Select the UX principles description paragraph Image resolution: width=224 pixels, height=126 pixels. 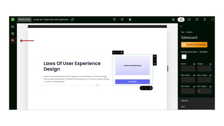pos(77,79)
